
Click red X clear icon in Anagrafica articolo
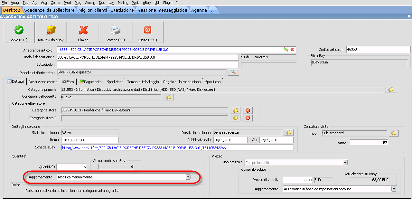[x=292, y=49]
